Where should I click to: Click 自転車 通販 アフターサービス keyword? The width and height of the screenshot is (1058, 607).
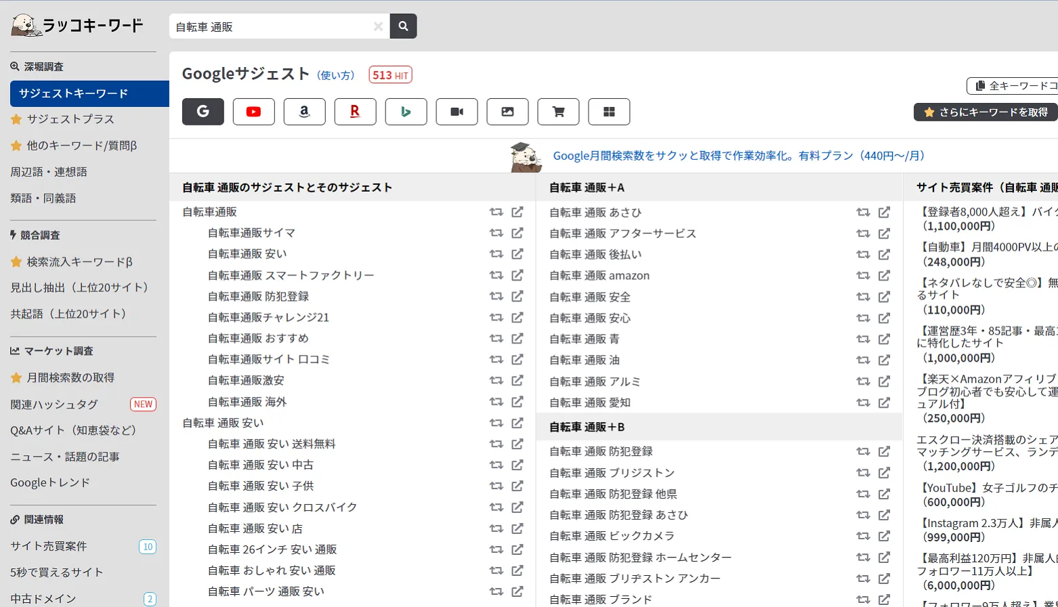[622, 233]
